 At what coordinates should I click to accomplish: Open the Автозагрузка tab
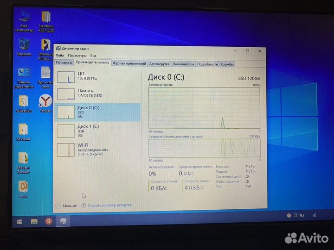(x=159, y=64)
